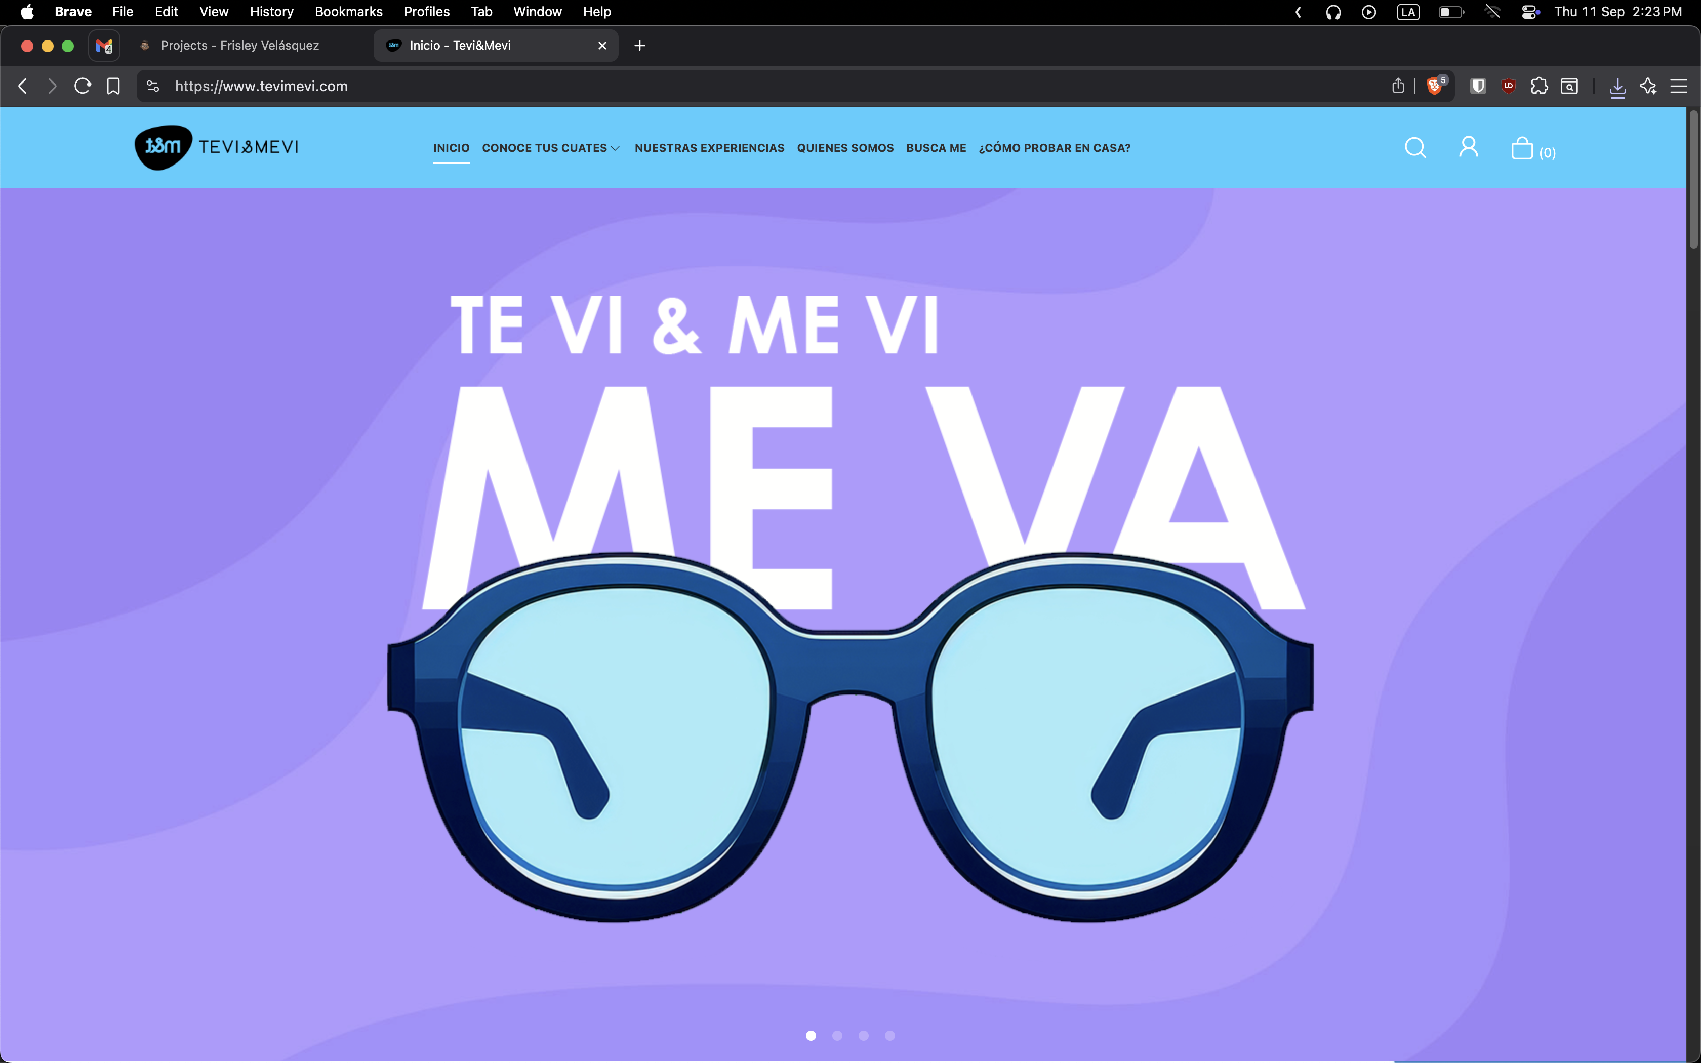This screenshot has height=1063, width=1701.
Task: Open the downloads arrow icon
Action: [x=1617, y=87]
